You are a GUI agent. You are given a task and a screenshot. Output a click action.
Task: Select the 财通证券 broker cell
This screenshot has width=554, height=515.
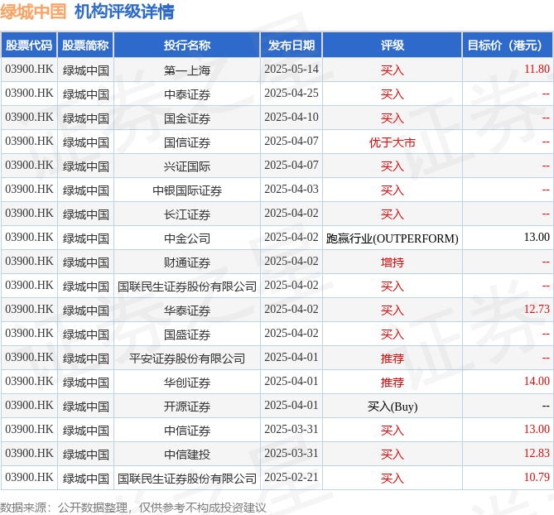(x=187, y=262)
